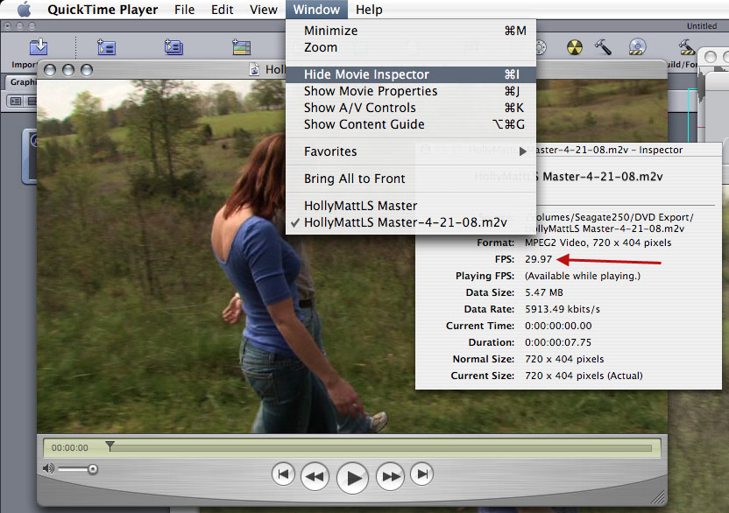Click the Playing FPS value text
This screenshot has width=729, height=513.
[583, 276]
